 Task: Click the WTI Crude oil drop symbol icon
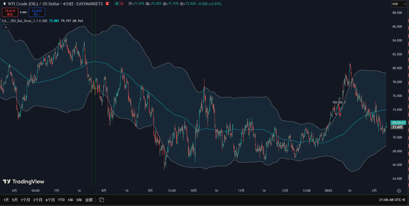click(4, 4)
